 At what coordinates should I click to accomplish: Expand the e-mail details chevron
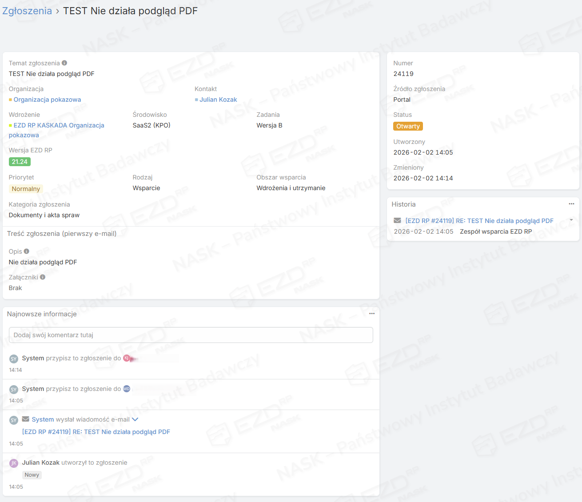135,419
